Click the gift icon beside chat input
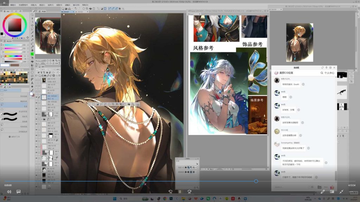 [332, 187]
